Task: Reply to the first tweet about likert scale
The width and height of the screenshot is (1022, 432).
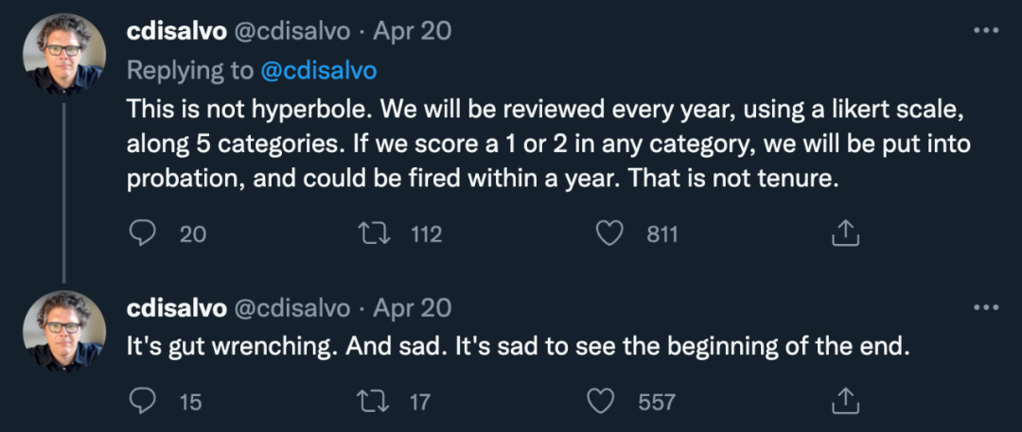Action: pos(142,233)
